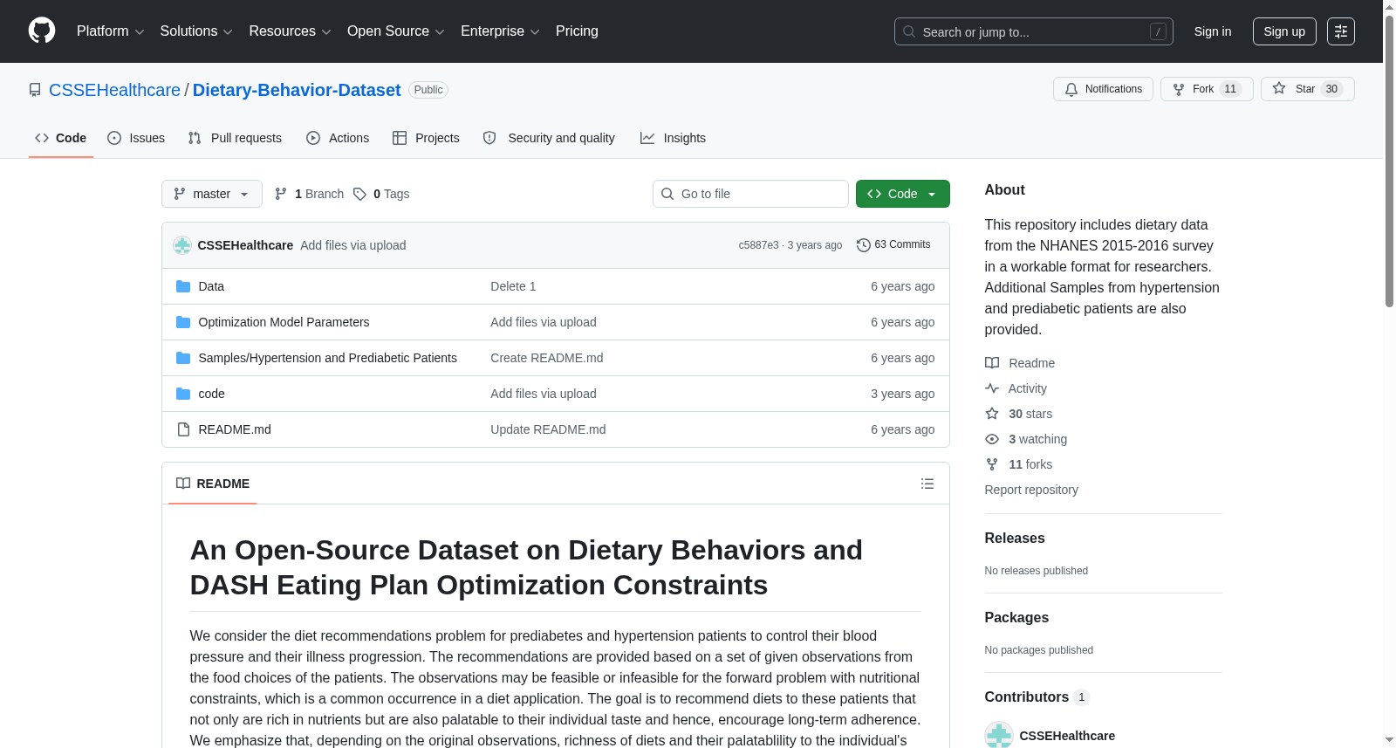1396x748 pixels.
Task: Expand the Solutions menu
Action: coord(196,31)
